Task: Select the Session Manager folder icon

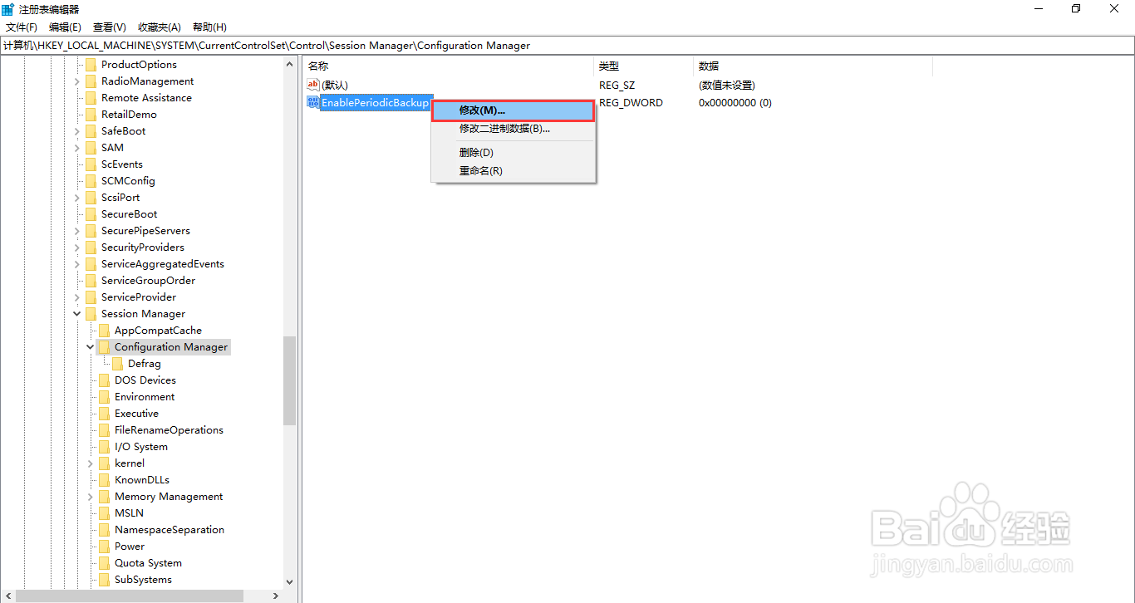Action: pyautogui.click(x=92, y=313)
